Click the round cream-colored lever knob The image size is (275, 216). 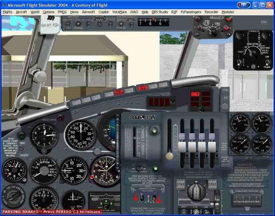click(x=169, y=157)
